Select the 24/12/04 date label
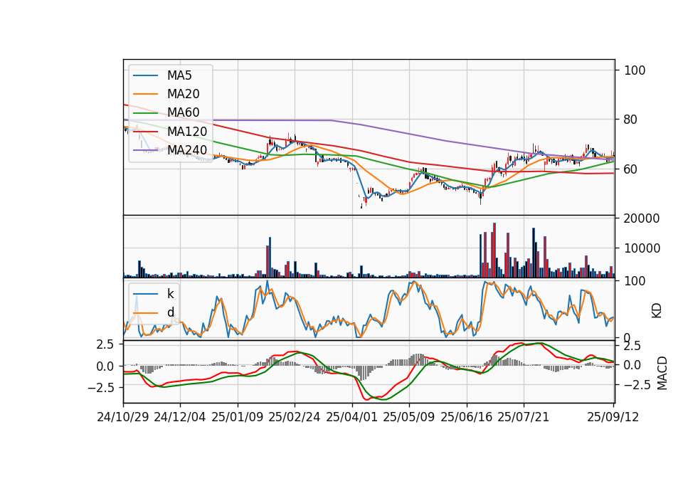 click(180, 417)
